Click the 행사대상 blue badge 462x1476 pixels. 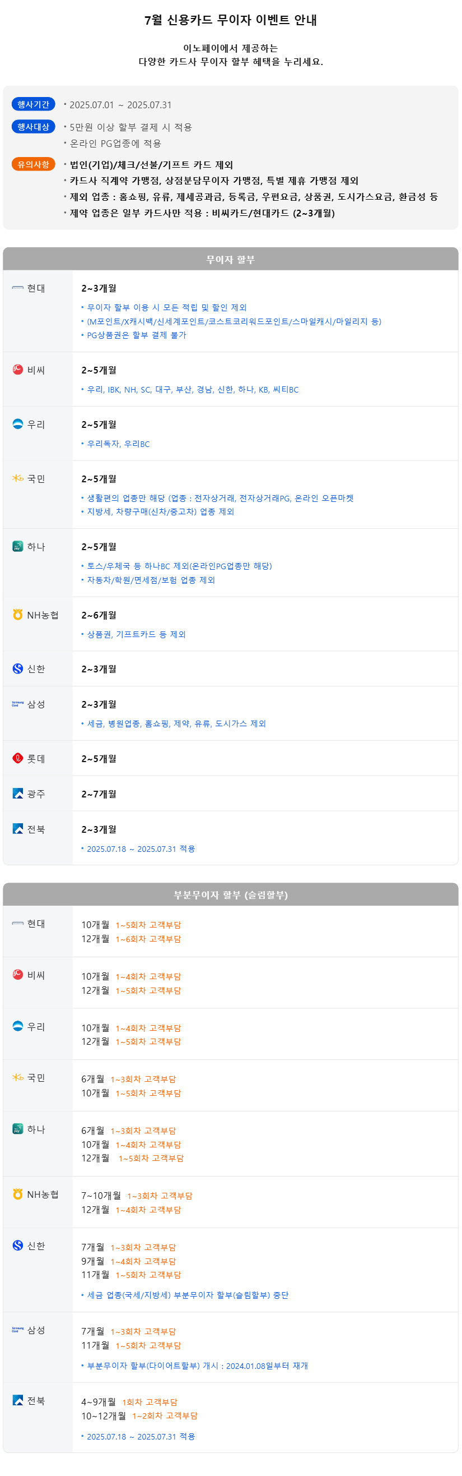tap(33, 127)
